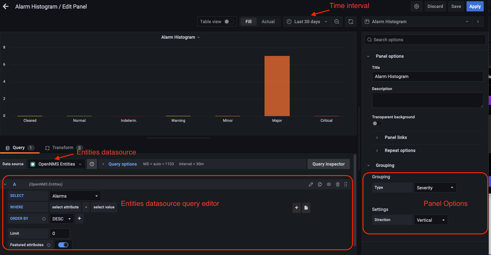The image size is (491, 255).
Task: Switch to the Transform tab
Action: click(62, 147)
